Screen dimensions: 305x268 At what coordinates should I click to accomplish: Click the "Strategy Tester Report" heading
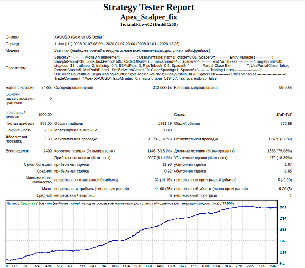149,8
